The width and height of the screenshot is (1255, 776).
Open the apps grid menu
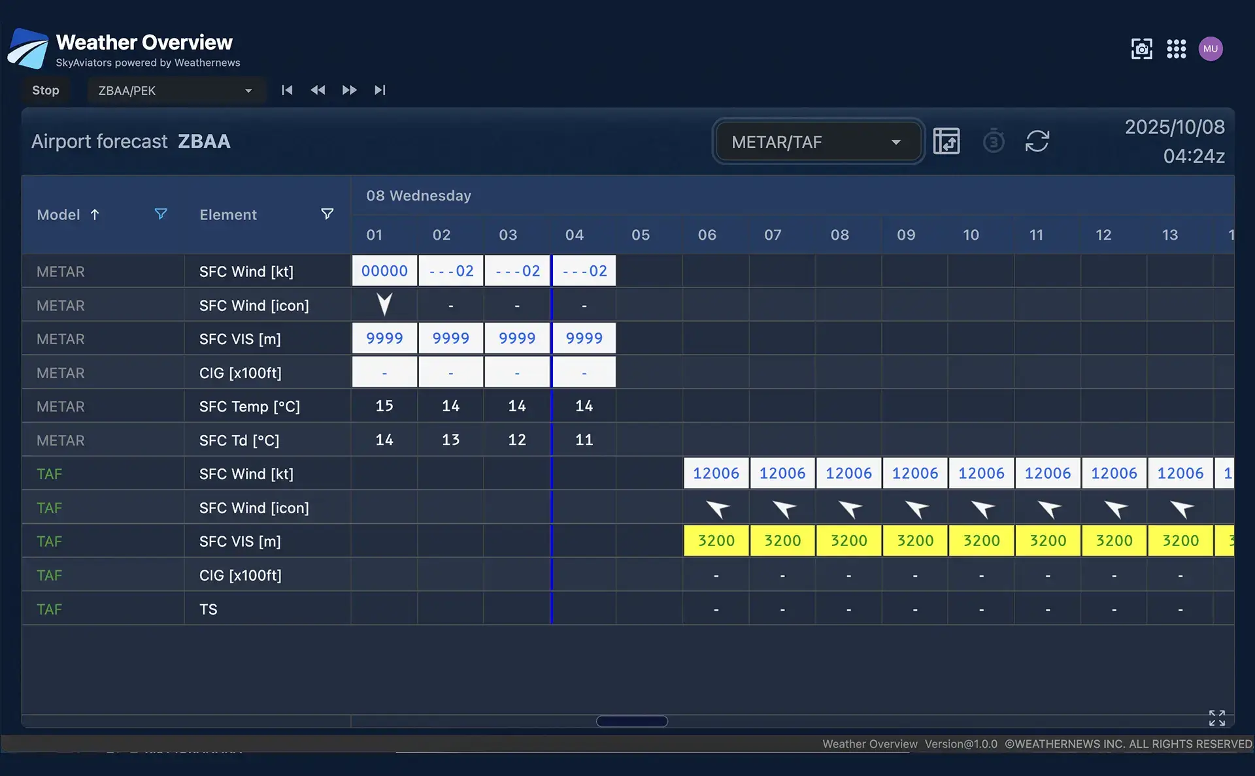click(x=1176, y=49)
